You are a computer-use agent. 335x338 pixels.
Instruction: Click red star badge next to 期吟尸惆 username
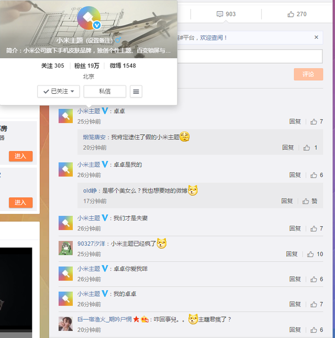tap(136, 319)
